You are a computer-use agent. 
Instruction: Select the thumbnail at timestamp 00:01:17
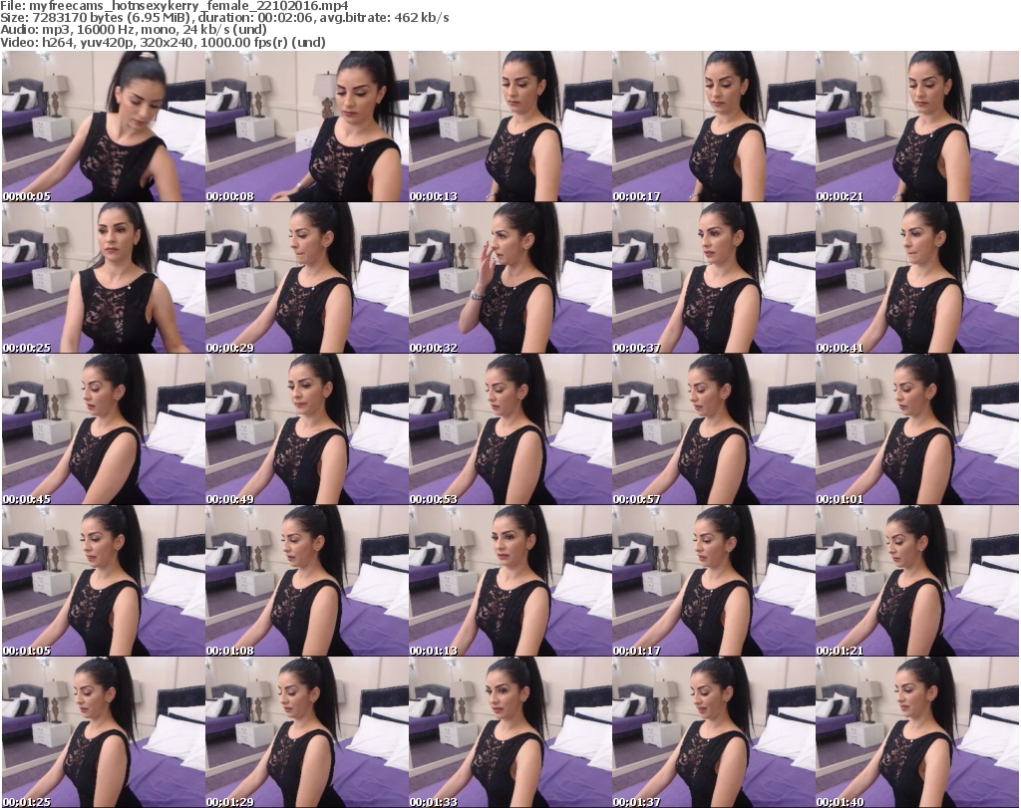tap(713, 581)
